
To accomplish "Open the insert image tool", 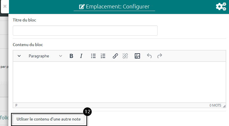I will pyautogui.click(x=137, y=56).
